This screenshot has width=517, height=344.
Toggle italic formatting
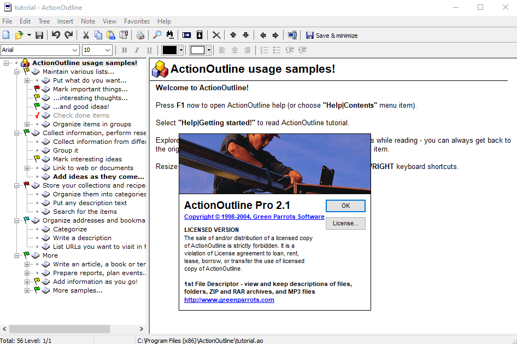point(137,50)
